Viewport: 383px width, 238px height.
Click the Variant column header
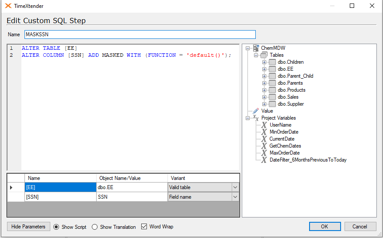203,178
